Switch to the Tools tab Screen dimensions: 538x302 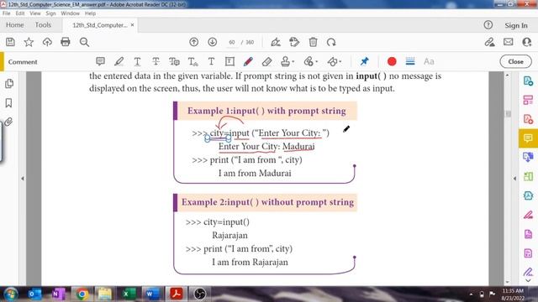43,25
